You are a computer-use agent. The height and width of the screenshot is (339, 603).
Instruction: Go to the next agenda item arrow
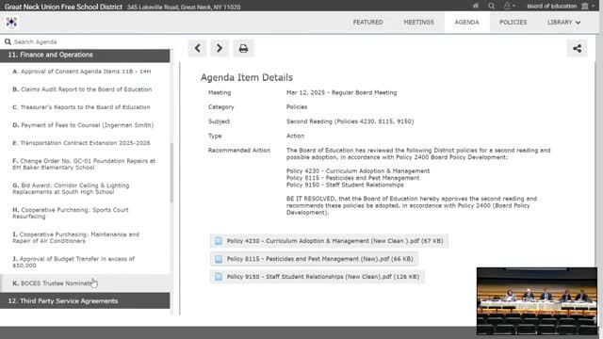pyautogui.click(x=220, y=48)
